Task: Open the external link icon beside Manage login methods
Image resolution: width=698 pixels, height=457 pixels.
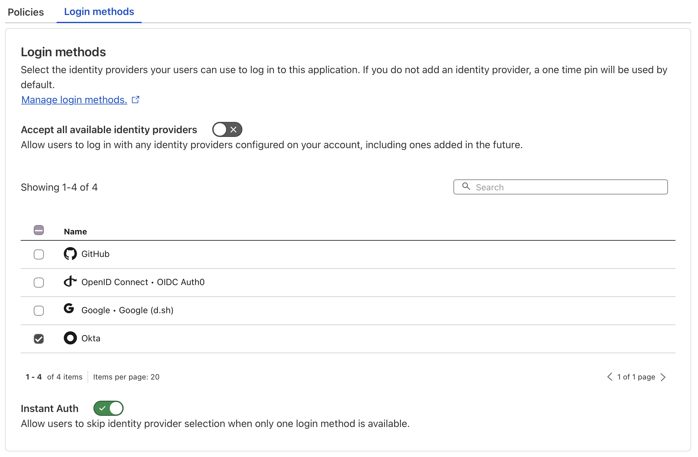Action: click(x=136, y=99)
